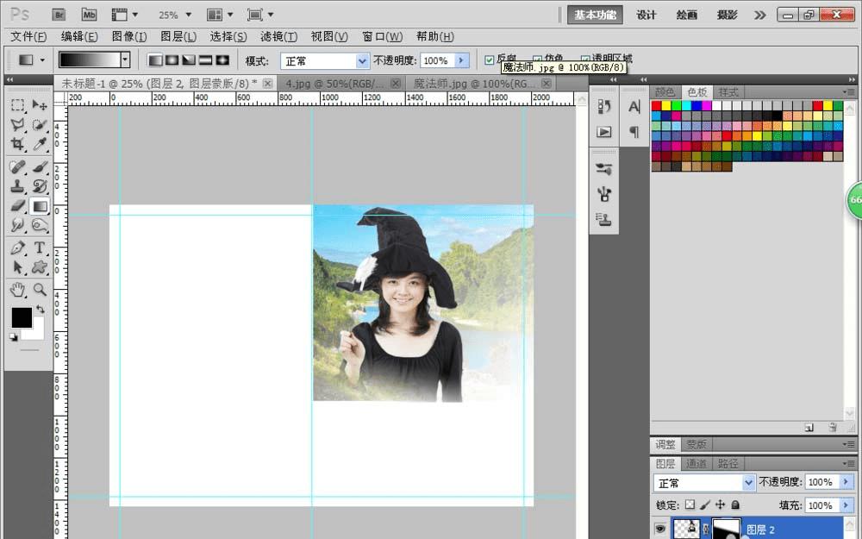
Task: Open the 模式 blend mode dropdown in options bar
Action: [326, 61]
